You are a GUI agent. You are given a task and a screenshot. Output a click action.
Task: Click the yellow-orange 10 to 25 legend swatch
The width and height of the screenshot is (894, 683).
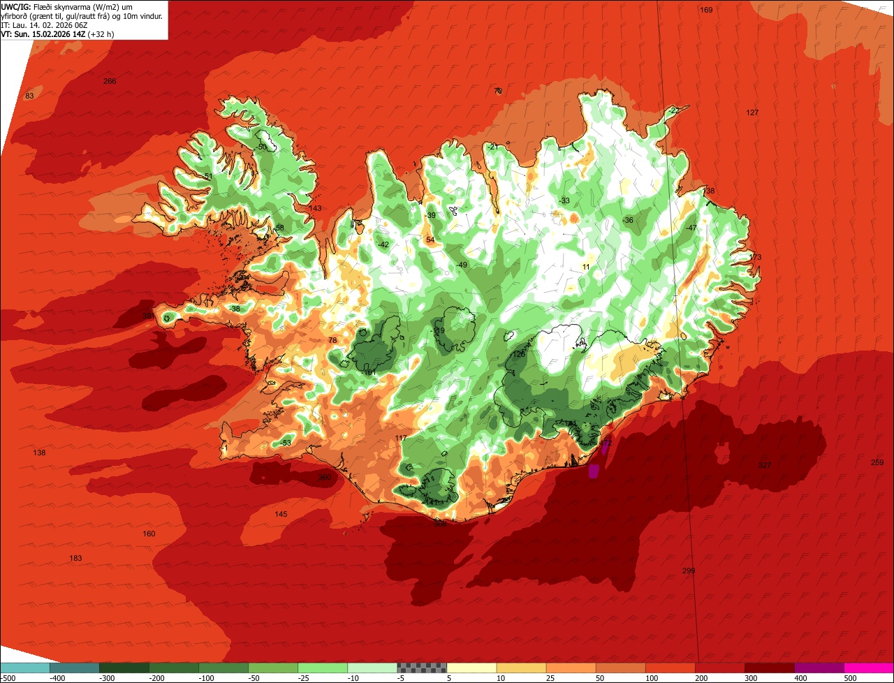[x=521, y=668]
